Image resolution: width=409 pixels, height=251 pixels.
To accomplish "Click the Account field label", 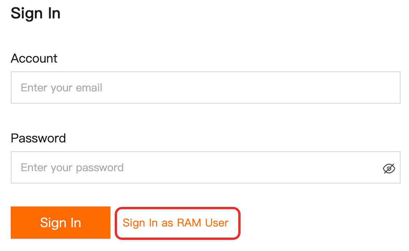I will (x=34, y=58).
